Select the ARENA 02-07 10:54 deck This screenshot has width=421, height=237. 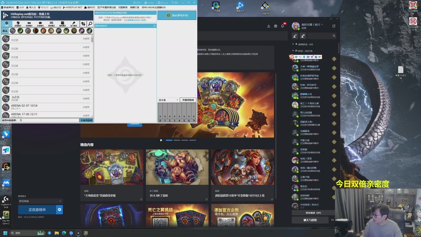(46, 107)
